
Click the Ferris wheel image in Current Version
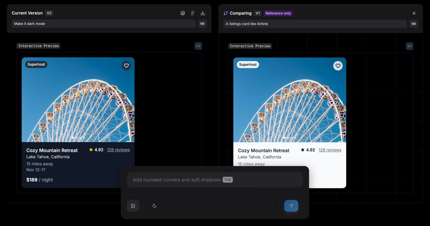pyautogui.click(x=78, y=100)
